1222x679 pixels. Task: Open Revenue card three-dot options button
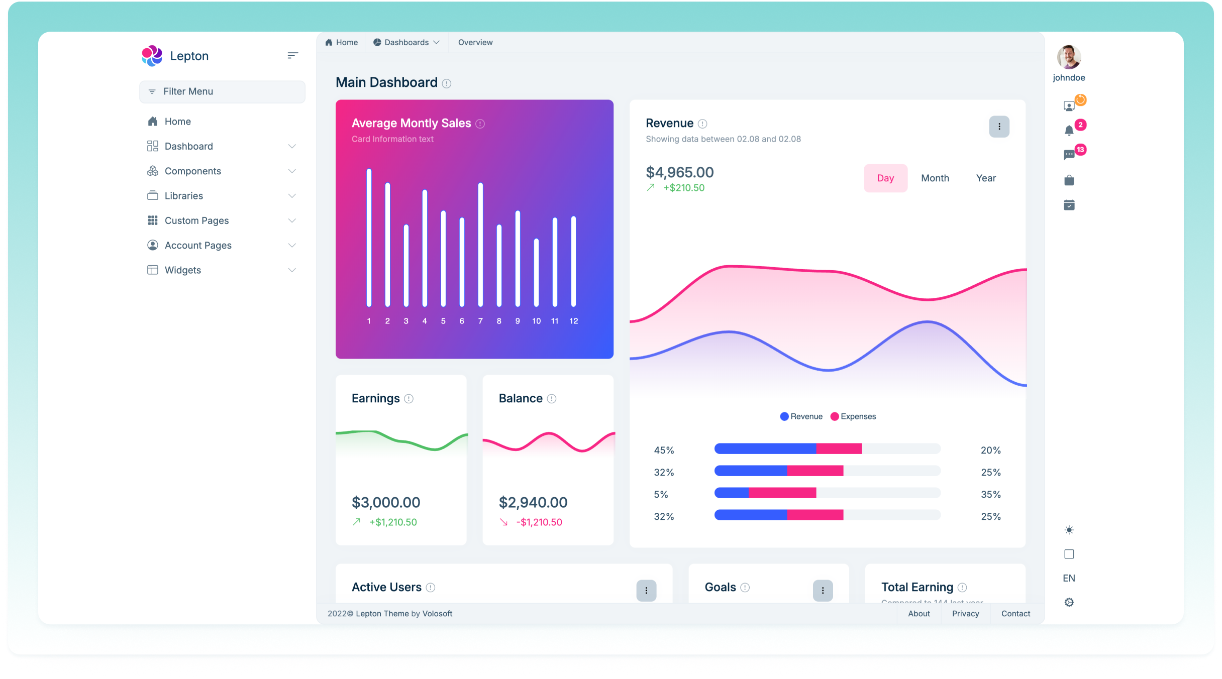click(999, 127)
